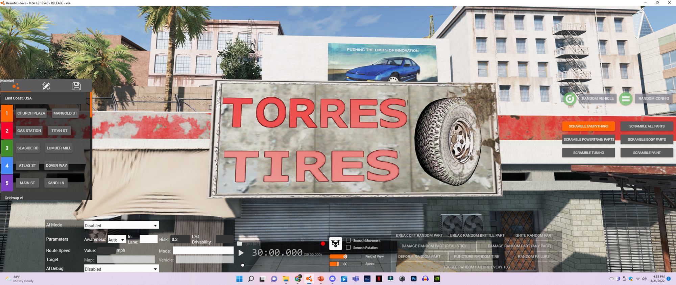Screen dimensions: 676x285
Task: Click the green Random Vehicle icon
Action: 570,99
